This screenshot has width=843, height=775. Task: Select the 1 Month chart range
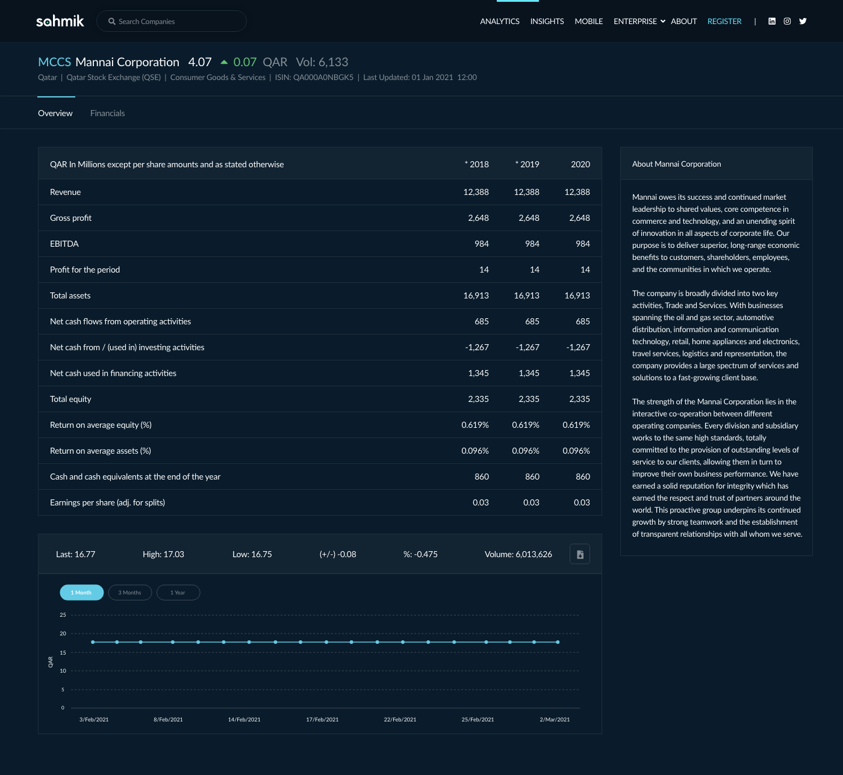click(82, 593)
